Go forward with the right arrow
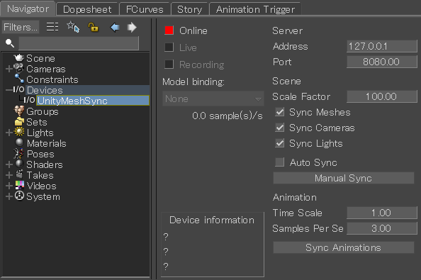421x280 pixels. click(132, 27)
